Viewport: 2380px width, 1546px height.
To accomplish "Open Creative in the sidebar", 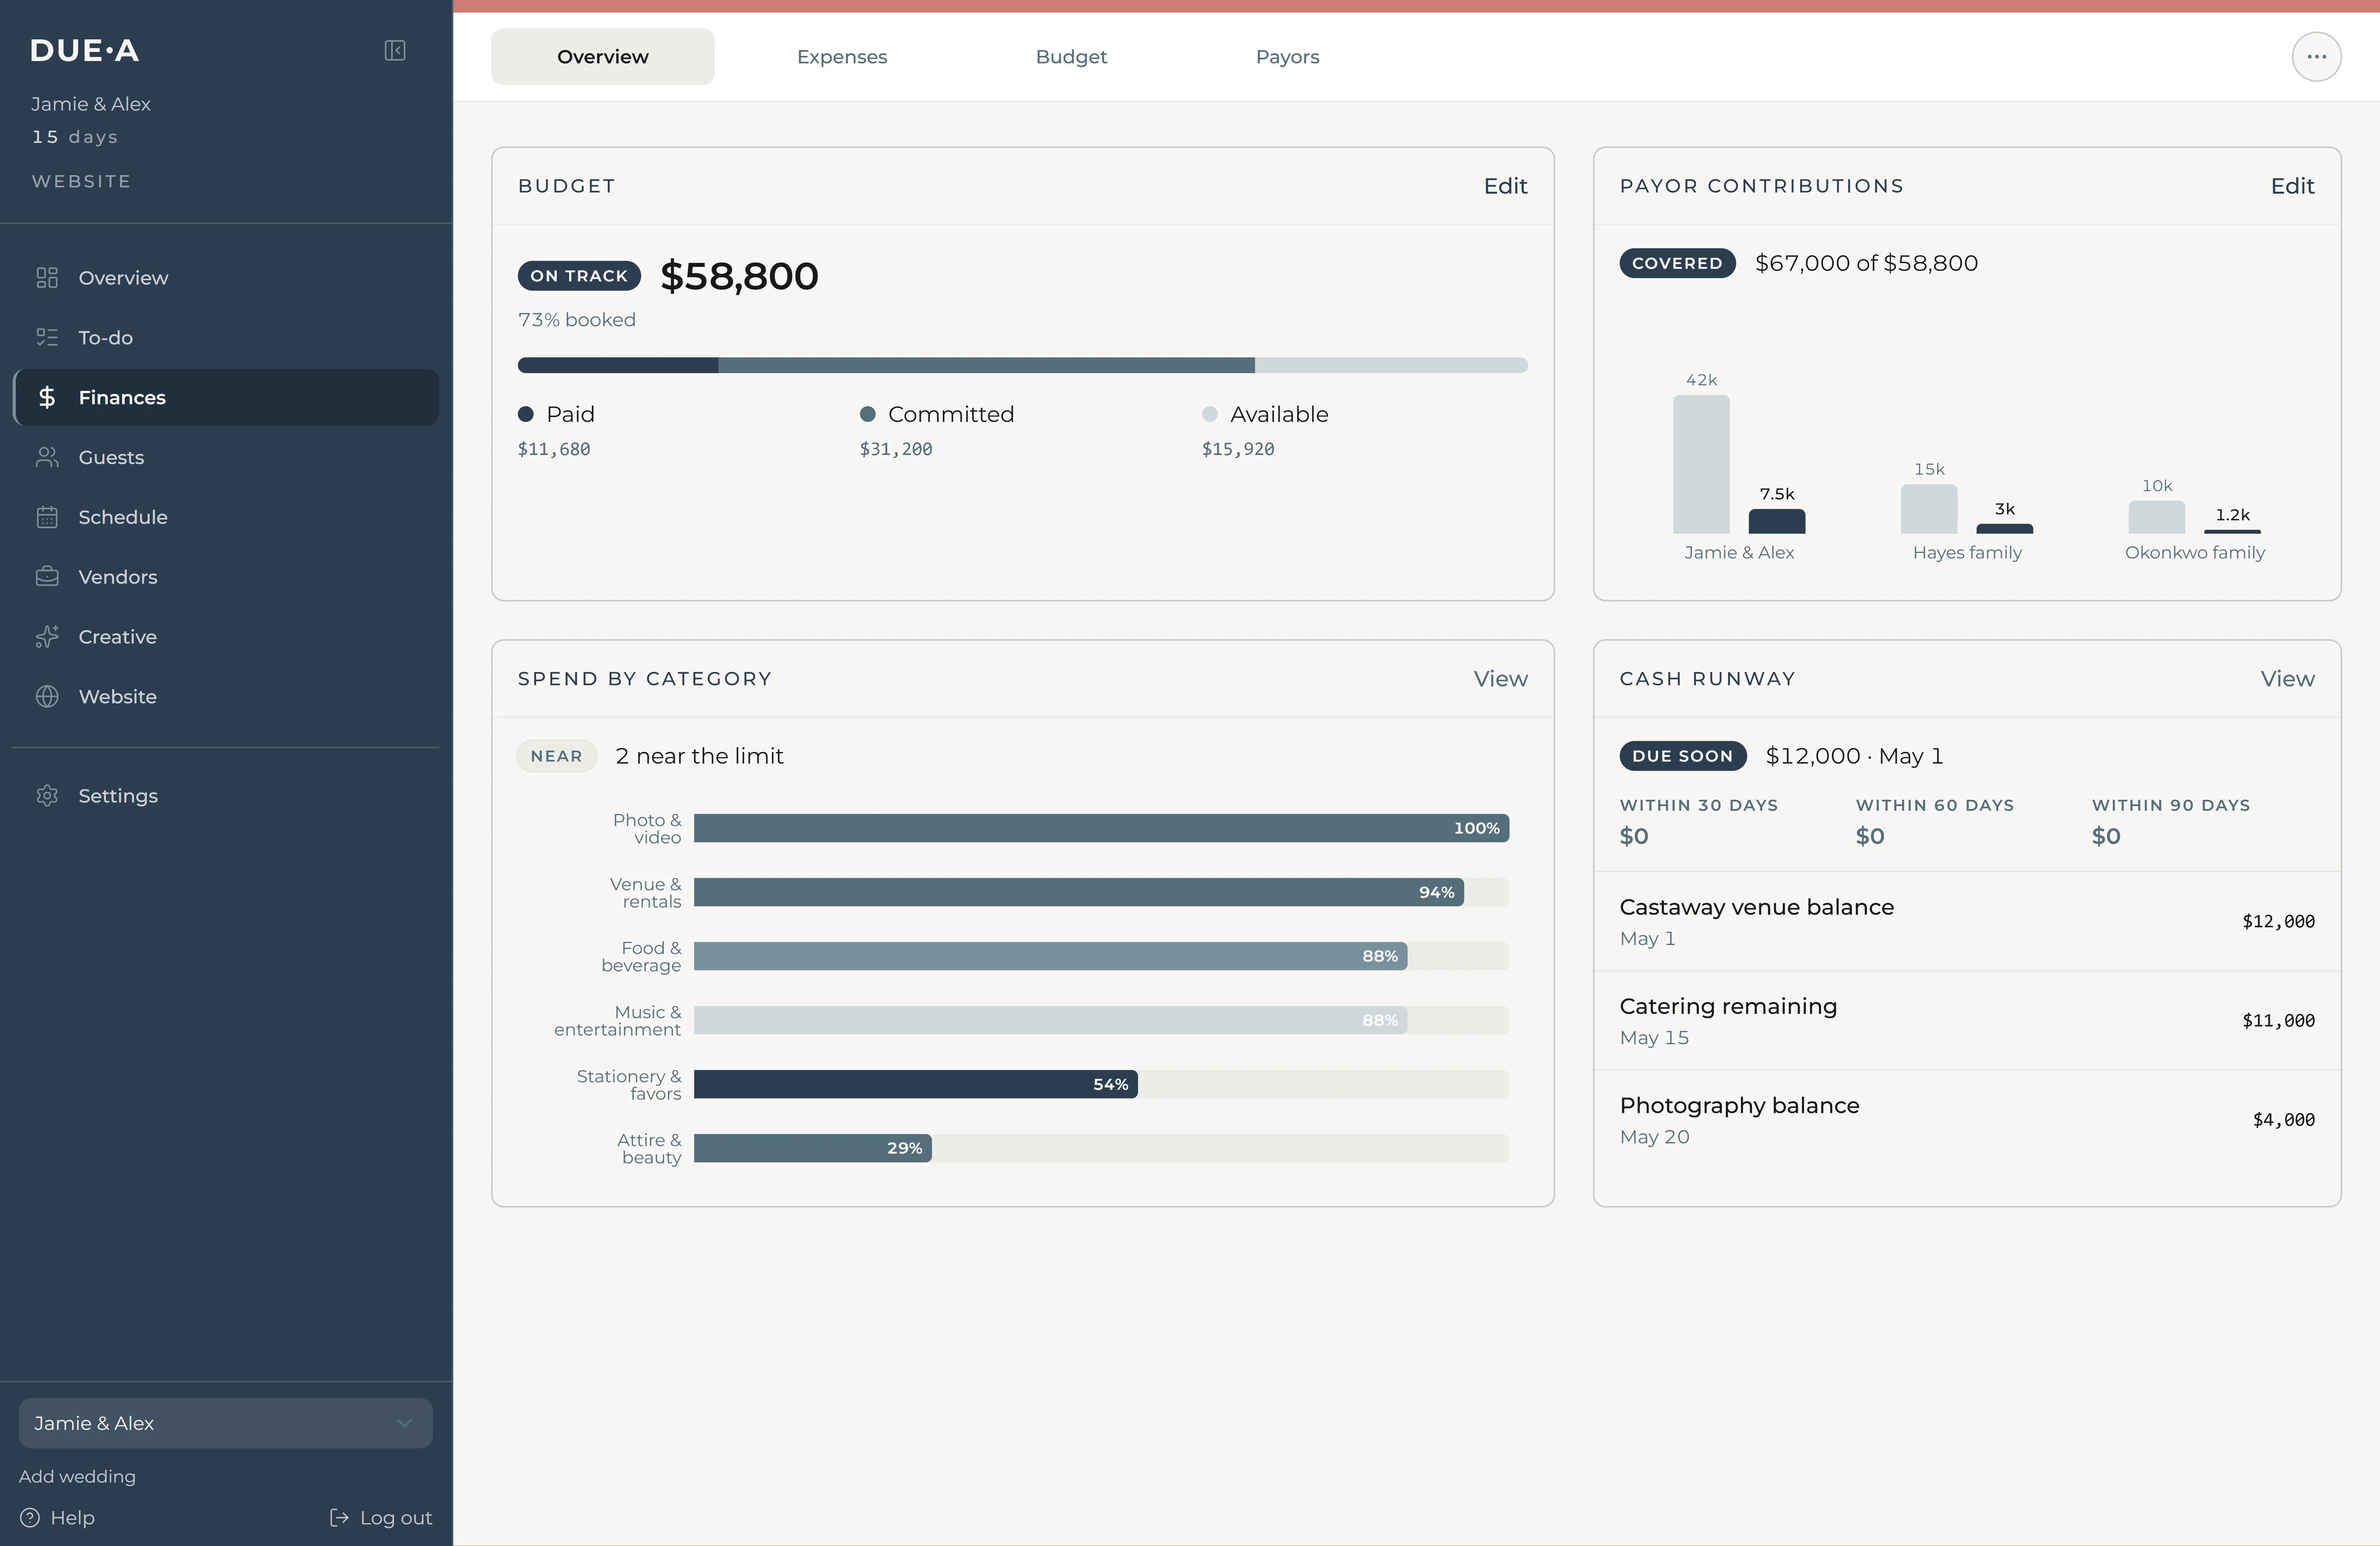I will click(225, 637).
